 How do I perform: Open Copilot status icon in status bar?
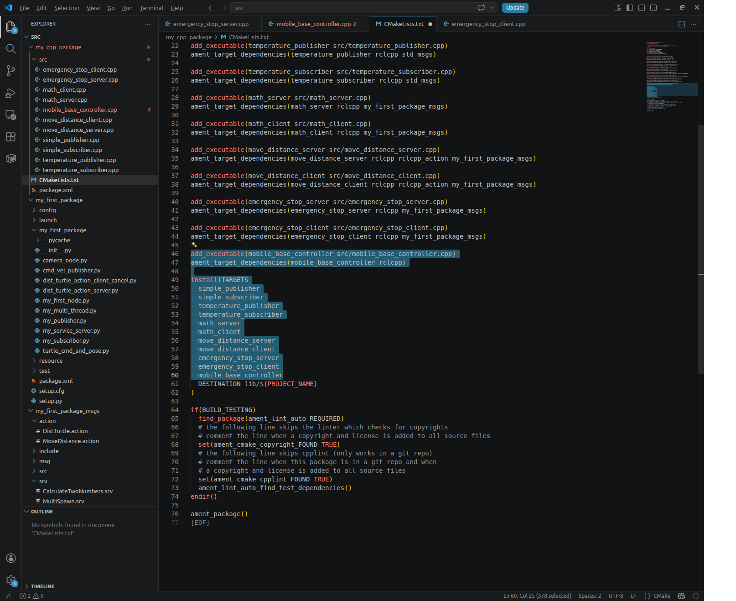681,596
